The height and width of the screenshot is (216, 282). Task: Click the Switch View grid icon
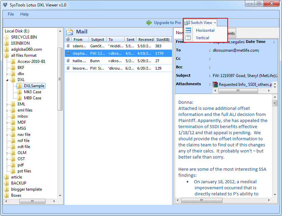[x=187, y=23]
